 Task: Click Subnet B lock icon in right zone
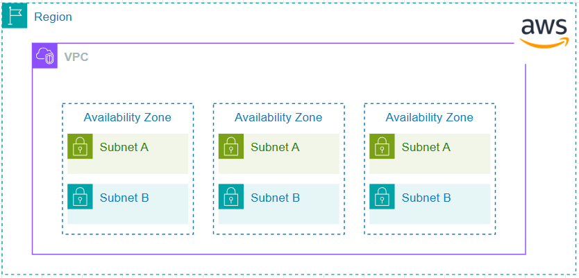click(x=383, y=198)
